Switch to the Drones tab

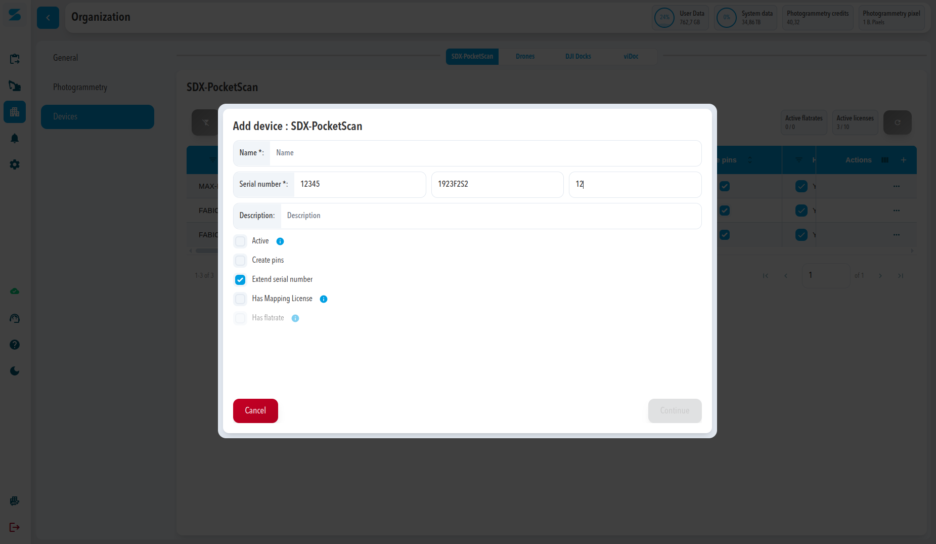(525, 57)
